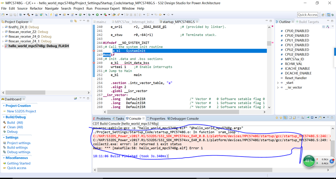The height and width of the screenshot is (179, 336).
Task: Click the Open Console icon
Action: click(320, 118)
